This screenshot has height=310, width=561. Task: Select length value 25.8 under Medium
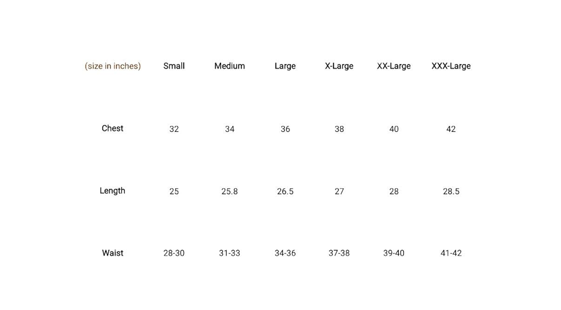(x=229, y=191)
